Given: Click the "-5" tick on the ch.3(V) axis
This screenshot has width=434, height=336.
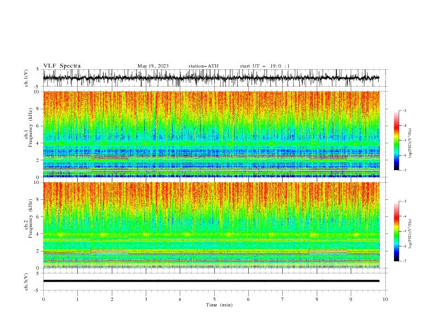Looking at the screenshot, I should coord(37,290).
